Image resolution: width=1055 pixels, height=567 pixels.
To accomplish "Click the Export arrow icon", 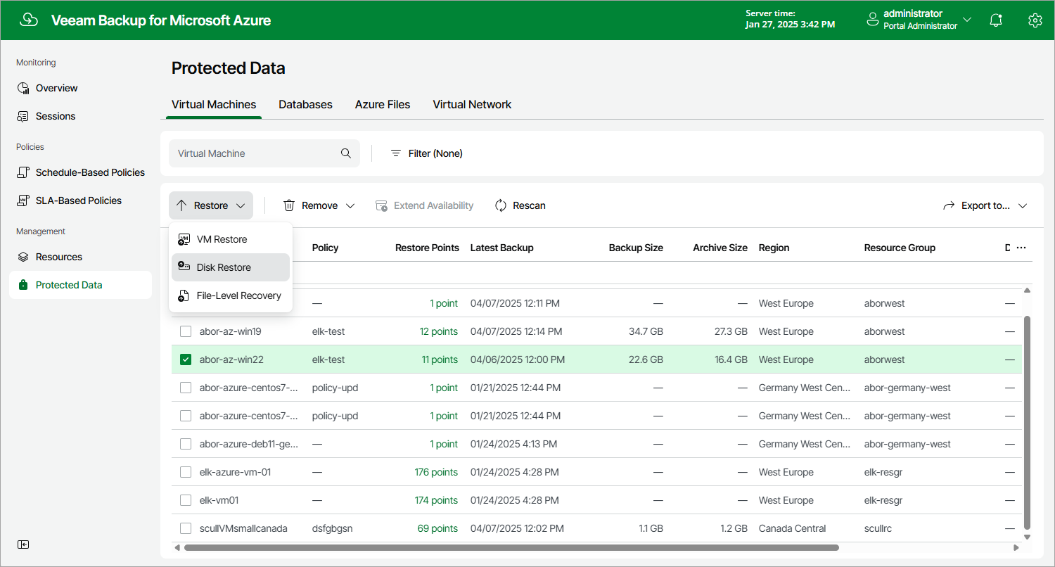I will (x=949, y=205).
